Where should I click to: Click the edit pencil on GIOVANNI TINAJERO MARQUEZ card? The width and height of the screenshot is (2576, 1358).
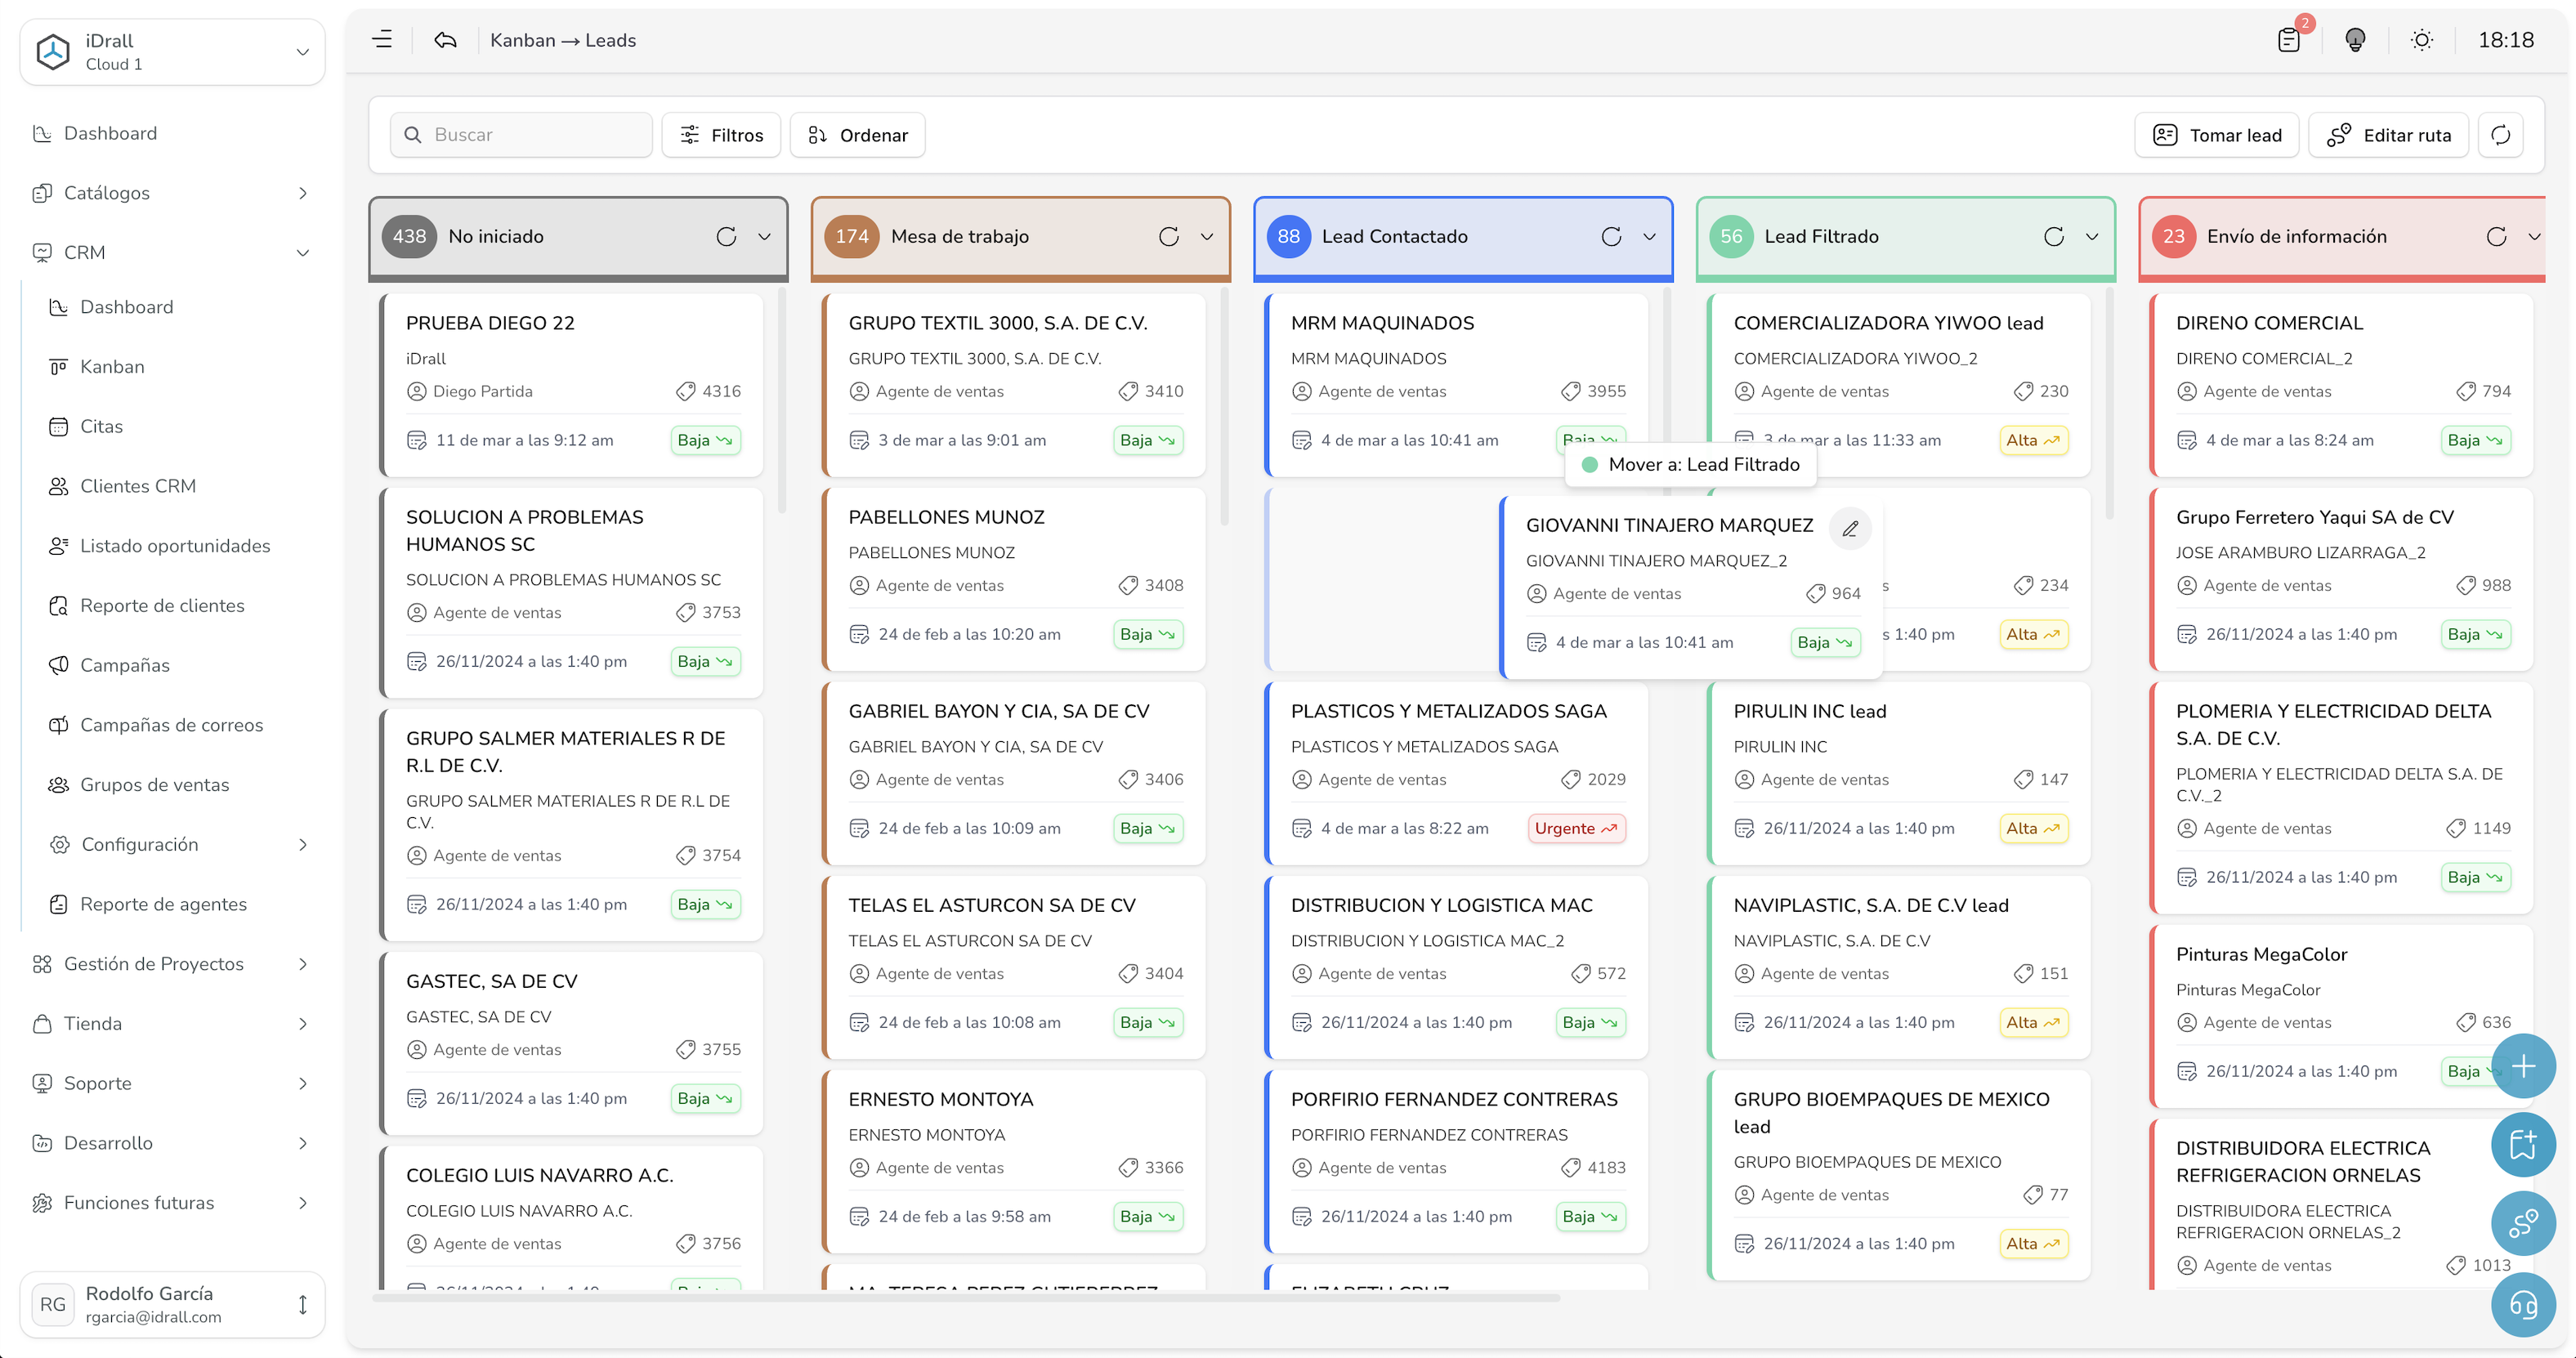pos(1851,528)
